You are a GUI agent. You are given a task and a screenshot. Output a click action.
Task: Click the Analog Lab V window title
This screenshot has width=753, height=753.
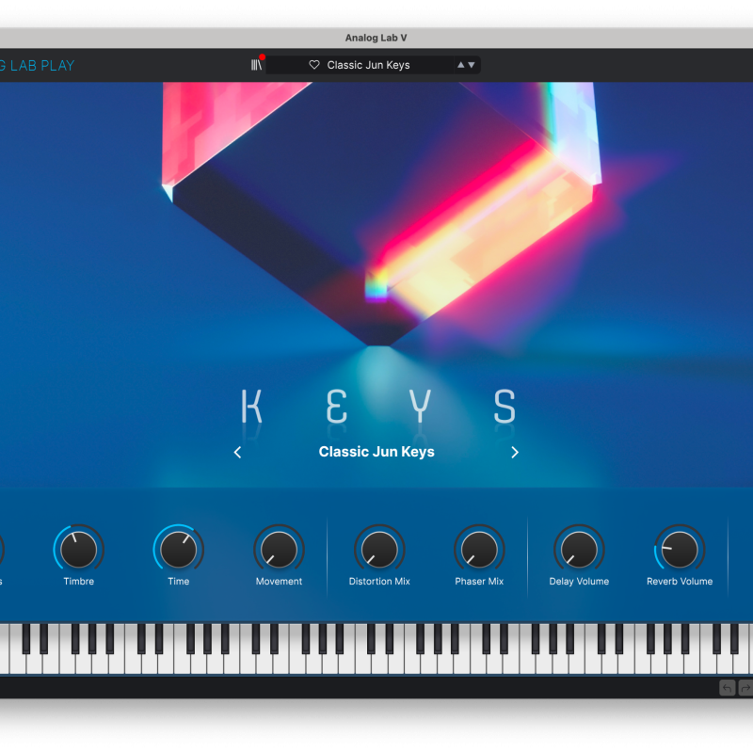376,38
